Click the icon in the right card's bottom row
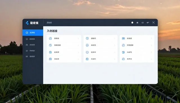Viewport: 180px width, 103px height. (123, 59)
